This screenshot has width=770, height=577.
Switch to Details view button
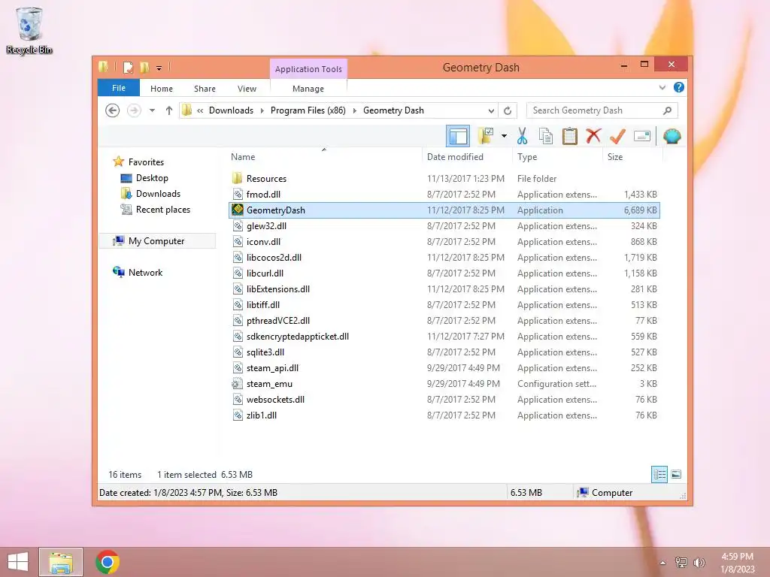coord(659,474)
